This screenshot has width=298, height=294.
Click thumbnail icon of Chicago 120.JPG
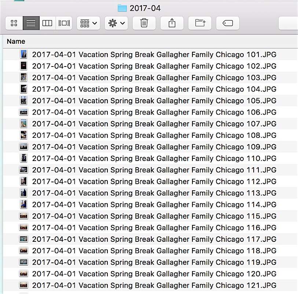(23, 274)
